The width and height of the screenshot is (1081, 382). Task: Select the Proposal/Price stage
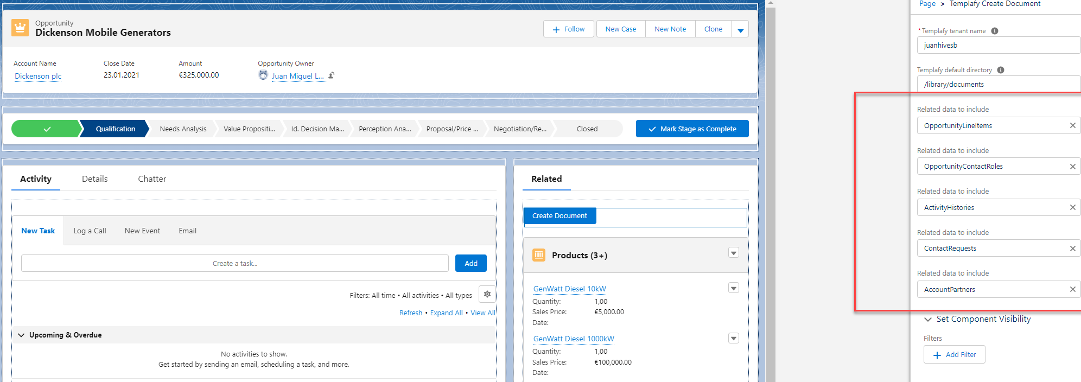point(452,129)
